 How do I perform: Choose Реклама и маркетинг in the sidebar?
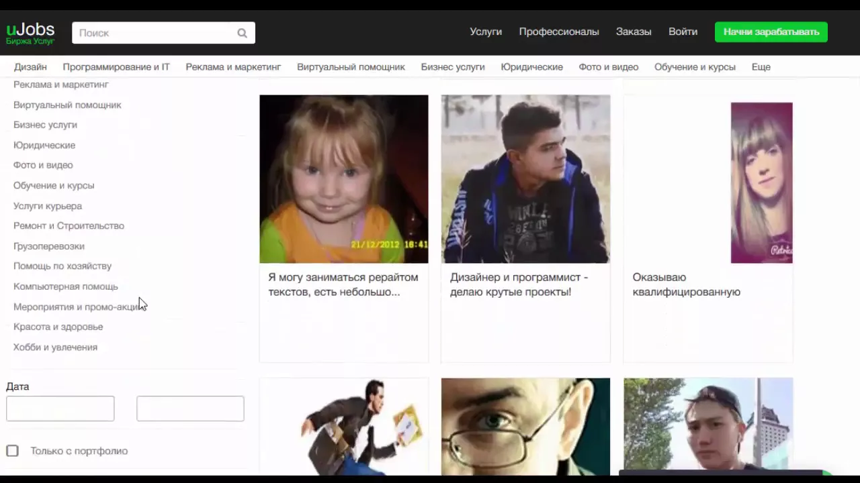pyautogui.click(x=61, y=85)
